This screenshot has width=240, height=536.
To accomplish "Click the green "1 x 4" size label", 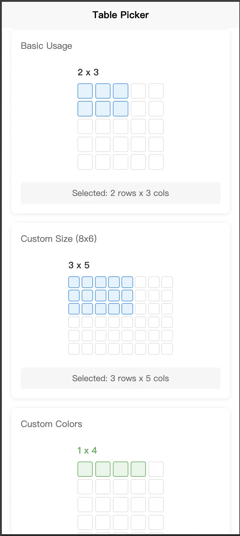I will 87,451.
